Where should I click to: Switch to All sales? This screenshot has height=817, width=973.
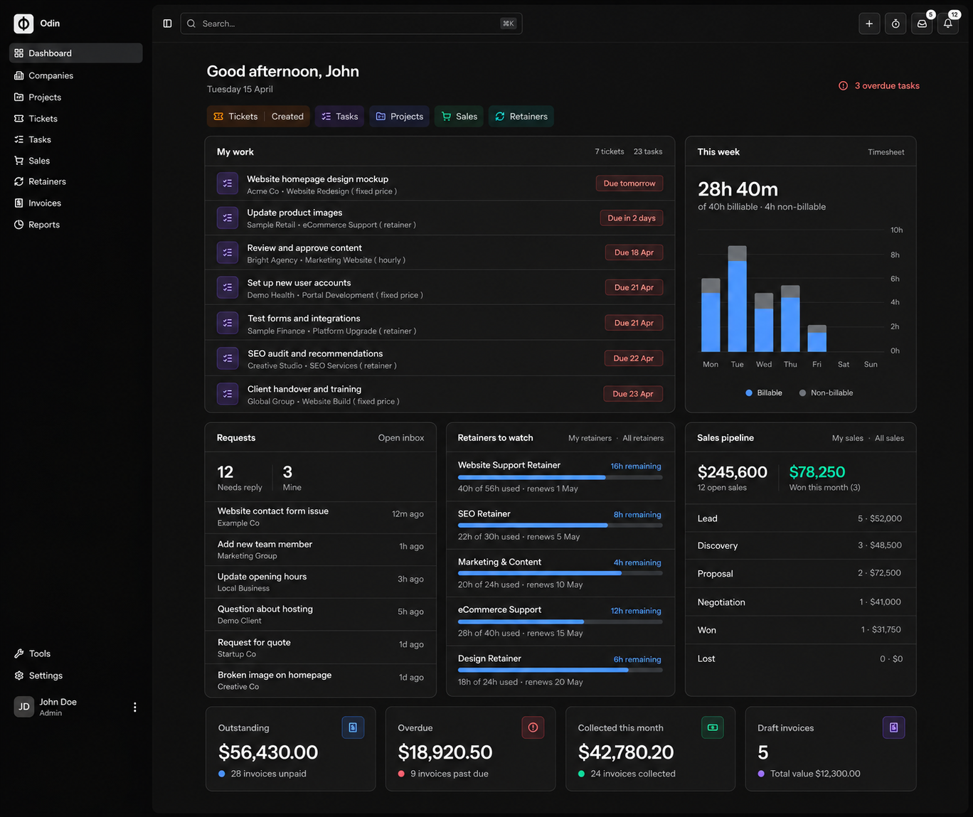tap(889, 438)
